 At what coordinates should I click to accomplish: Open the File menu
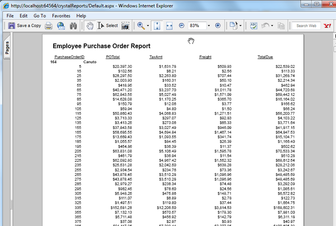point(10,16)
